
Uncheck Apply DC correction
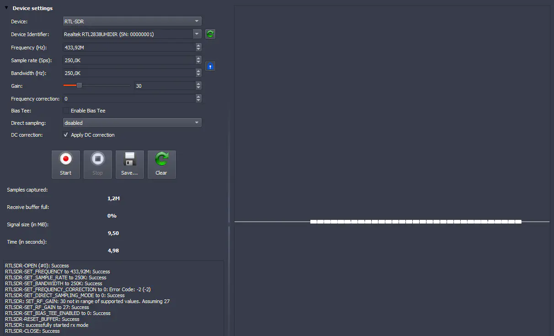click(x=66, y=135)
